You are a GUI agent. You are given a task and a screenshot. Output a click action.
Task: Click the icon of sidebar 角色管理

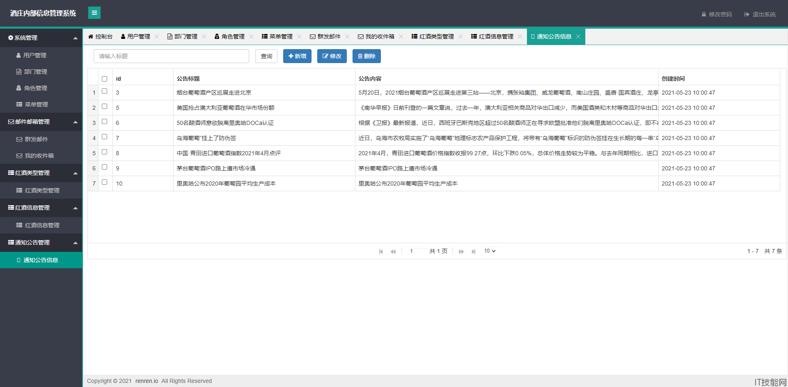click(x=19, y=88)
